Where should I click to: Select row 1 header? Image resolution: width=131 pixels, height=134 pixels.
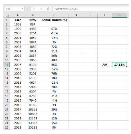click(x=6, y=20)
